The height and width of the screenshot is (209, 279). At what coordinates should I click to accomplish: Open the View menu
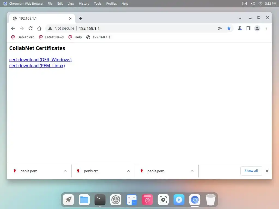pos(71,4)
